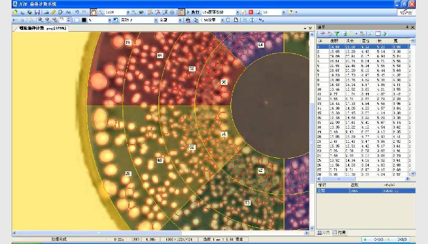
Task: Click the highlighted orange toggle icon before Execute
Action: [182, 12]
